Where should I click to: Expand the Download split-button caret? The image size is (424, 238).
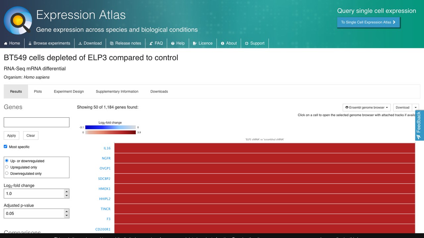pyautogui.click(x=416, y=107)
